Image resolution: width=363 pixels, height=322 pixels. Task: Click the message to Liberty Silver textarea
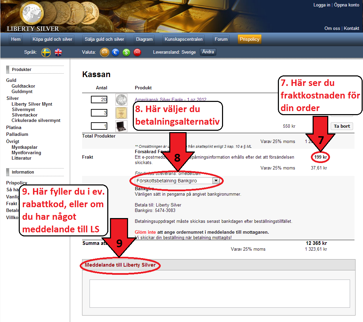tap(220, 293)
